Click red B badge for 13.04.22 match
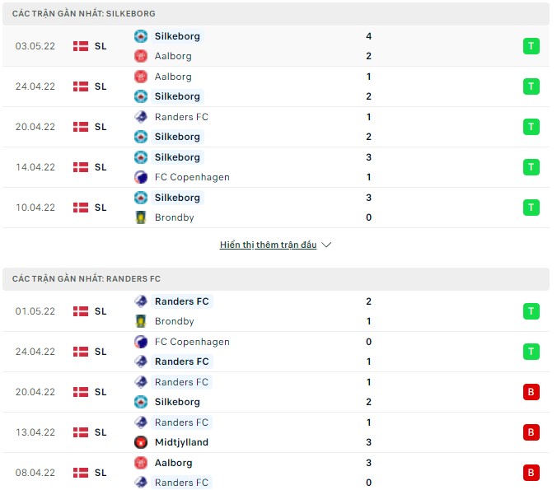 [531, 432]
